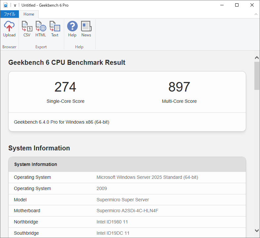Upload the benchmark result to Browser

(x=9, y=29)
